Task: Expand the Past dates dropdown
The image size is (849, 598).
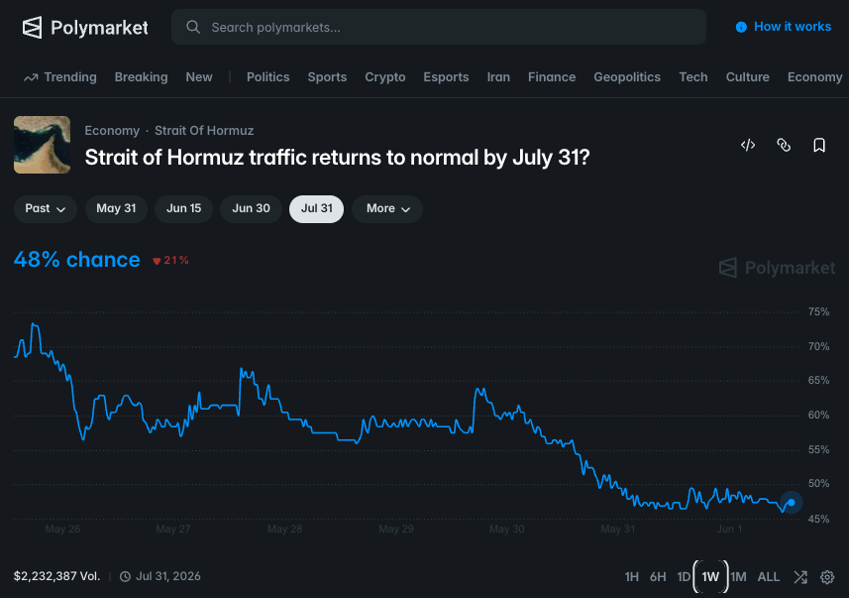Action: pos(46,208)
